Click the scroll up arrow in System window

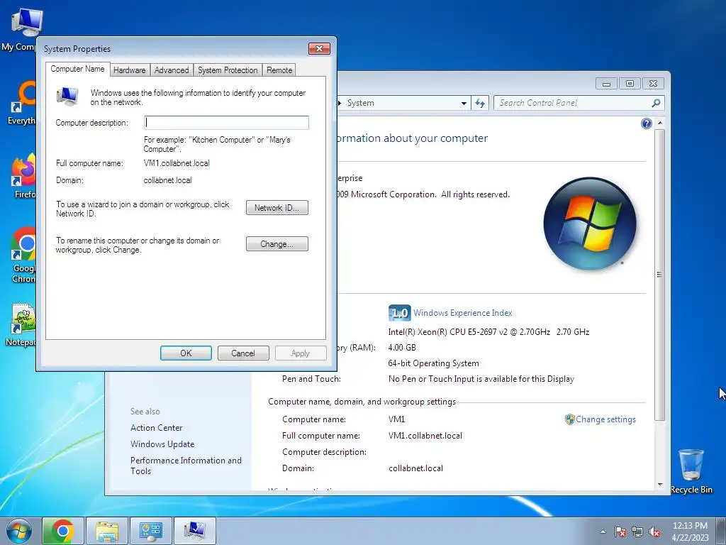click(x=660, y=123)
